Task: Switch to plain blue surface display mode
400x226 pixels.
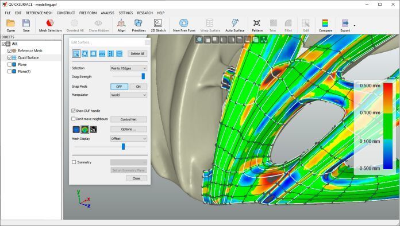Action: pos(76,130)
